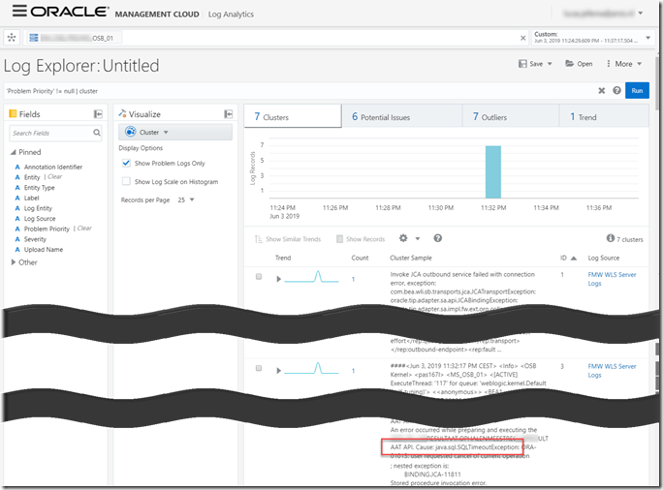This screenshot has width=663, height=490.
Task: Click the Trend column header
Action: 283,258
